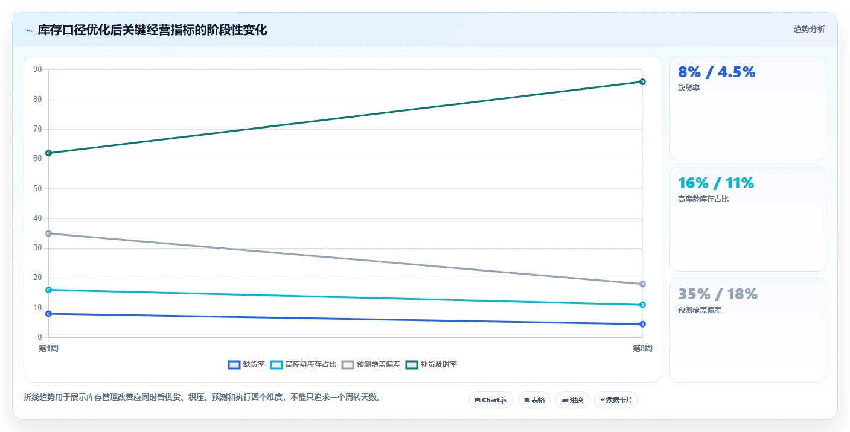850x432 pixels.
Task: Click the 数据卡片 tag icon
Action: coord(602,400)
